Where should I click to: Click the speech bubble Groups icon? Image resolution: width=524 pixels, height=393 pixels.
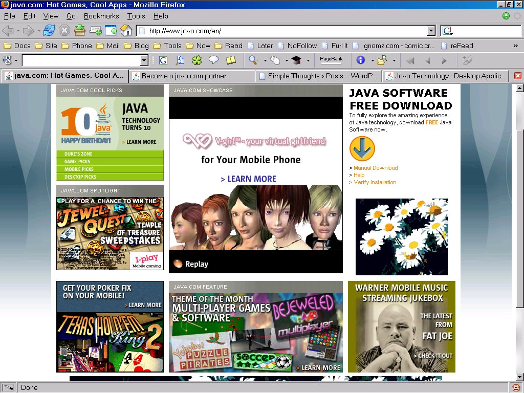pos(213,60)
